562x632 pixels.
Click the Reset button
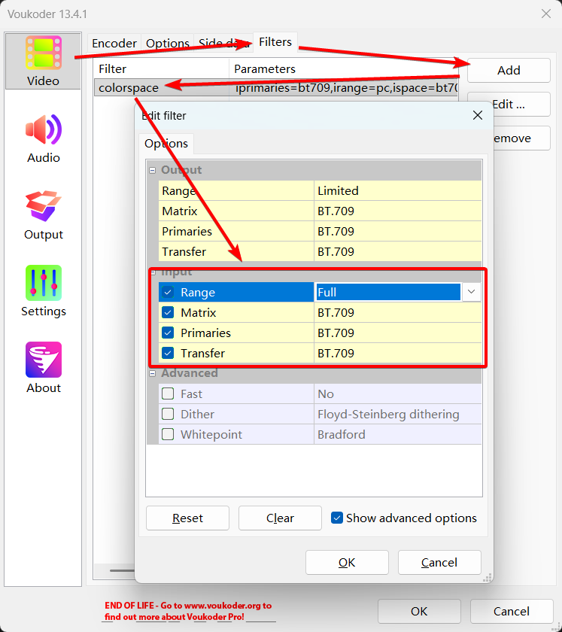coord(187,518)
